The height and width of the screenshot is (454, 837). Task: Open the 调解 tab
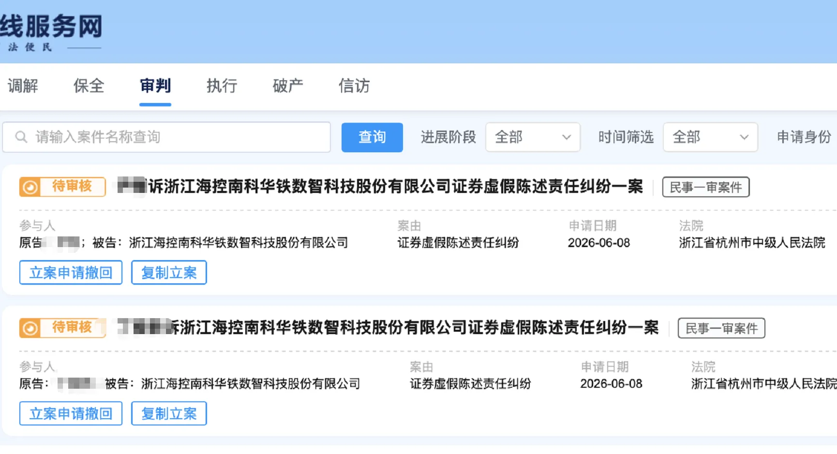pos(23,86)
